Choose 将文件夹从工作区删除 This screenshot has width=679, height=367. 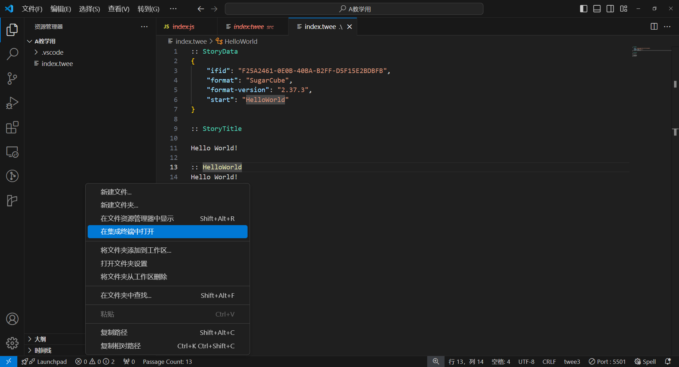(168, 277)
